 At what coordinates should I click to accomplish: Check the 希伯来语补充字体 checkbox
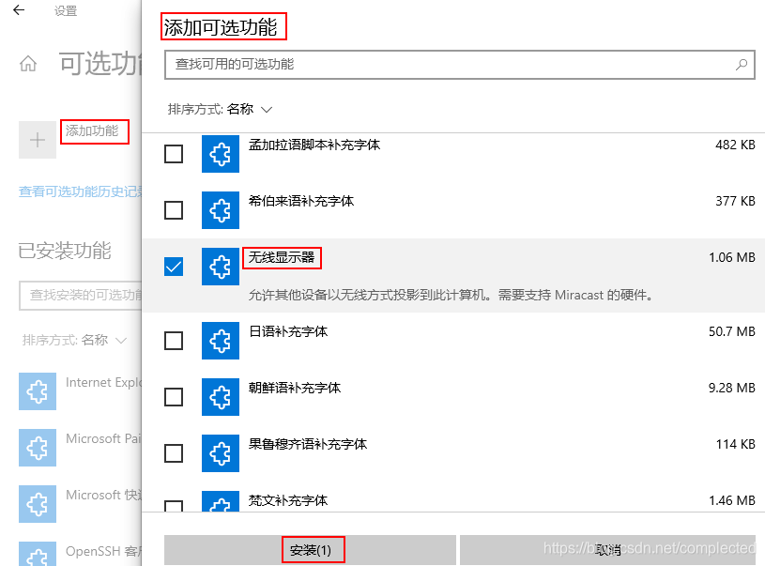point(173,209)
